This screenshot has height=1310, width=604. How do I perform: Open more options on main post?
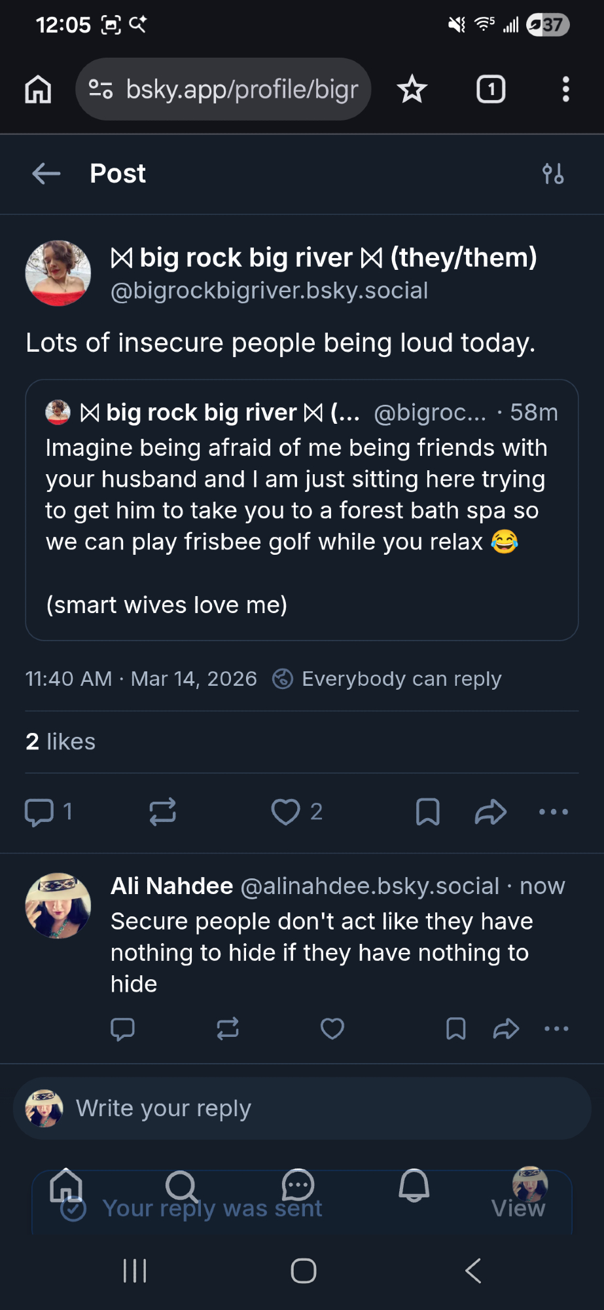click(x=554, y=812)
